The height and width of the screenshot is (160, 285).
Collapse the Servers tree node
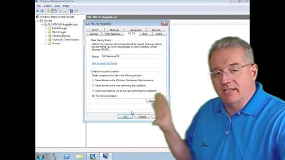pos(38,21)
